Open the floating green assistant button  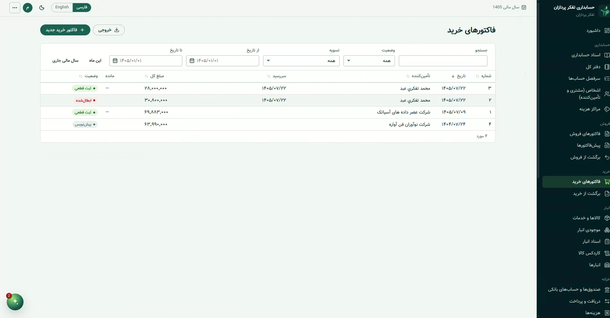15,302
